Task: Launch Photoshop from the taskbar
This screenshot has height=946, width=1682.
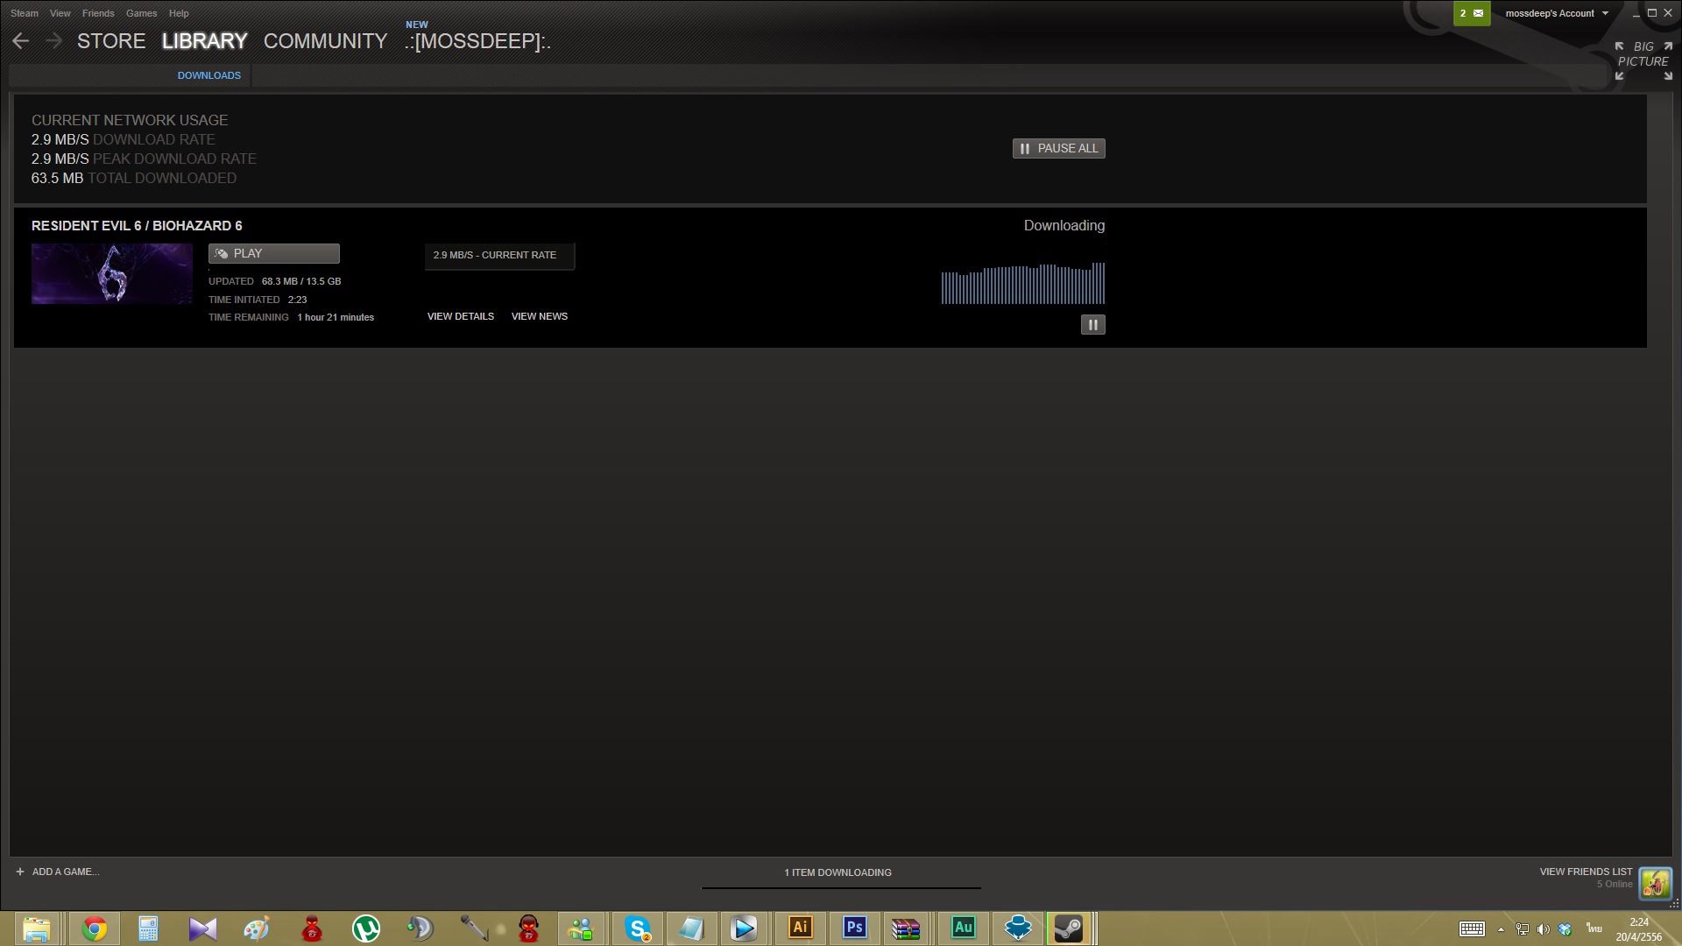Action: [x=854, y=928]
